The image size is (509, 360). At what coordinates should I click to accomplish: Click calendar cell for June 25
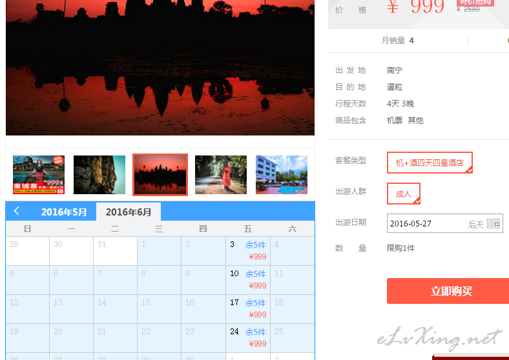click(x=292, y=338)
